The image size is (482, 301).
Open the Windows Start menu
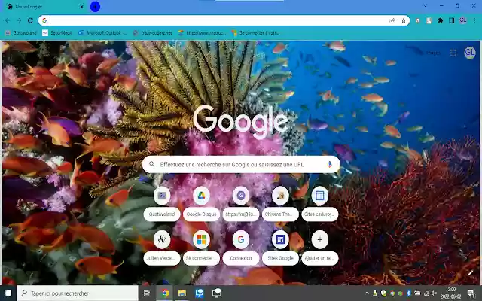8,293
